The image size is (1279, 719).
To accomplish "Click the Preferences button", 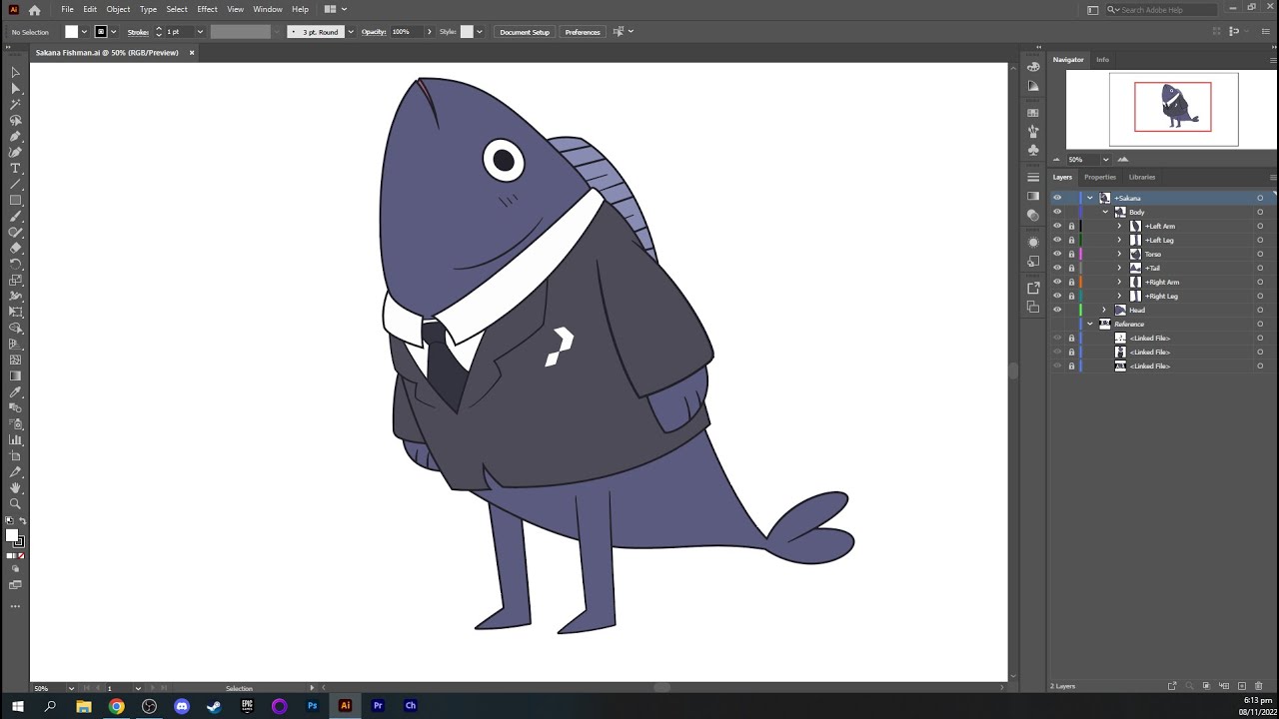I will click(x=583, y=32).
